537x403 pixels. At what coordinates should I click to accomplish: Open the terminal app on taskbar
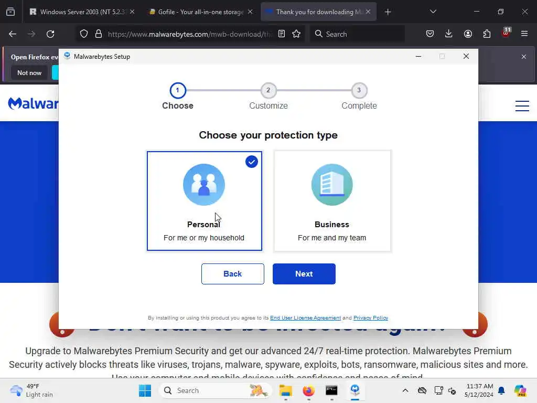pos(331,390)
